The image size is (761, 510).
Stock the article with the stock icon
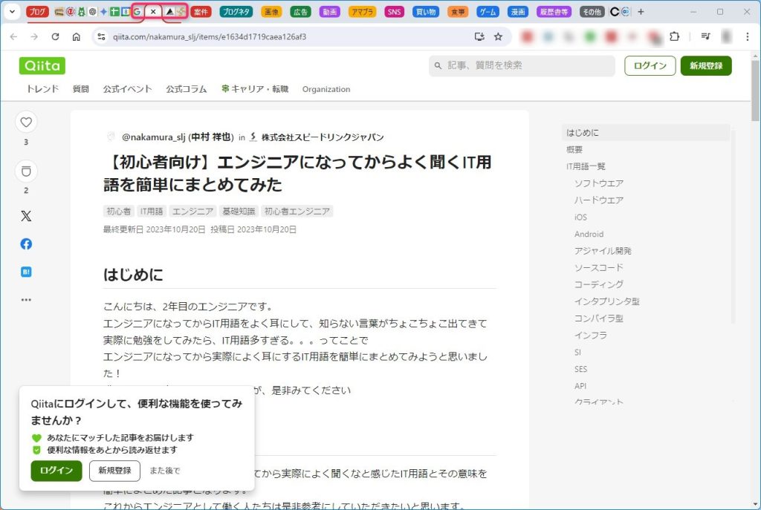coord(26,171)
